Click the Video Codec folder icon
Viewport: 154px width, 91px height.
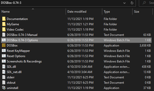tap(4, 29)
